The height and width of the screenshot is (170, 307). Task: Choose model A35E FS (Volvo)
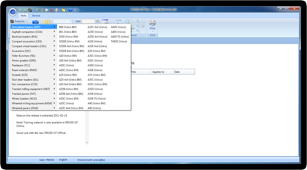tap(97, 99)
